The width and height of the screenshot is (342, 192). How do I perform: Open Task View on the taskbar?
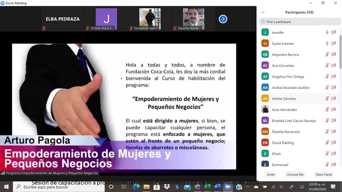point(124,187)
